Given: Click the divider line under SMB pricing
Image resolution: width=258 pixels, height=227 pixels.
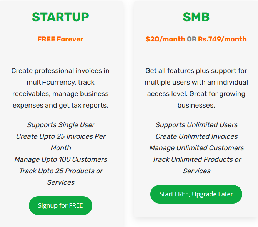Looking at the screenshot, I should coord(196,53).
